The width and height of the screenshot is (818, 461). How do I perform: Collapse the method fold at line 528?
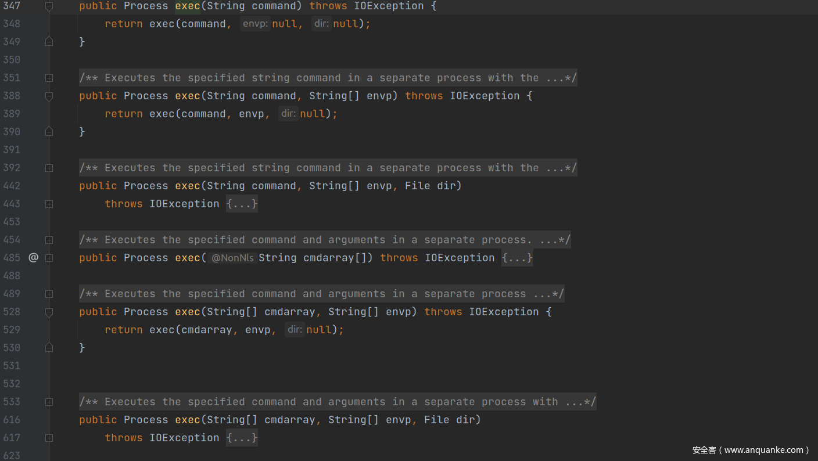coord(49,312)
